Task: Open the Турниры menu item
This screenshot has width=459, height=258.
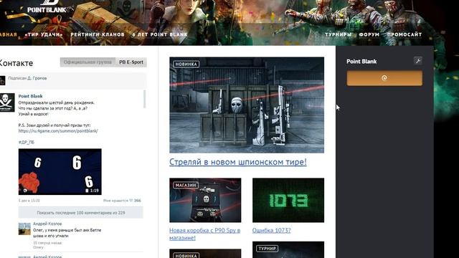Action: [338, 34]
